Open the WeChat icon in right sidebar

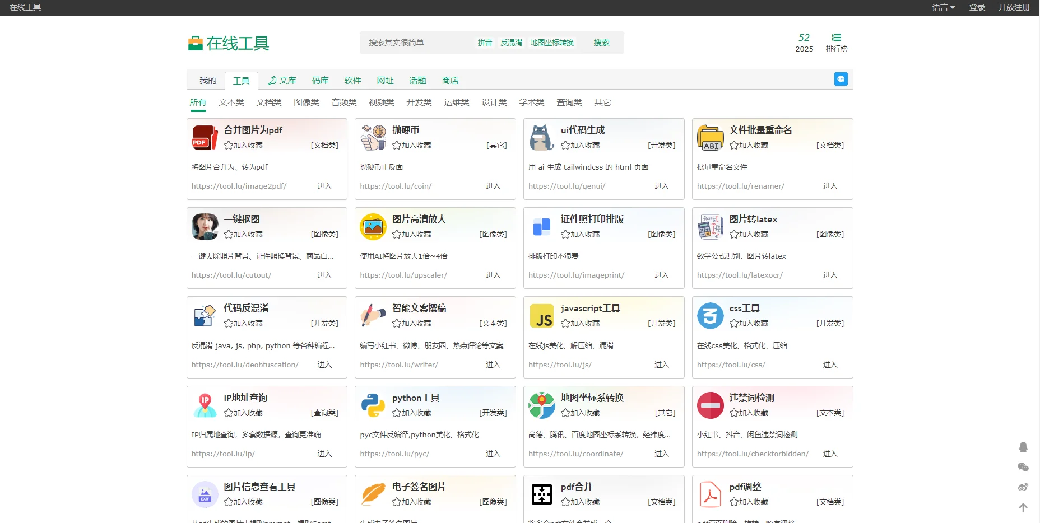pyautogui.click(x=1024, y=467)
